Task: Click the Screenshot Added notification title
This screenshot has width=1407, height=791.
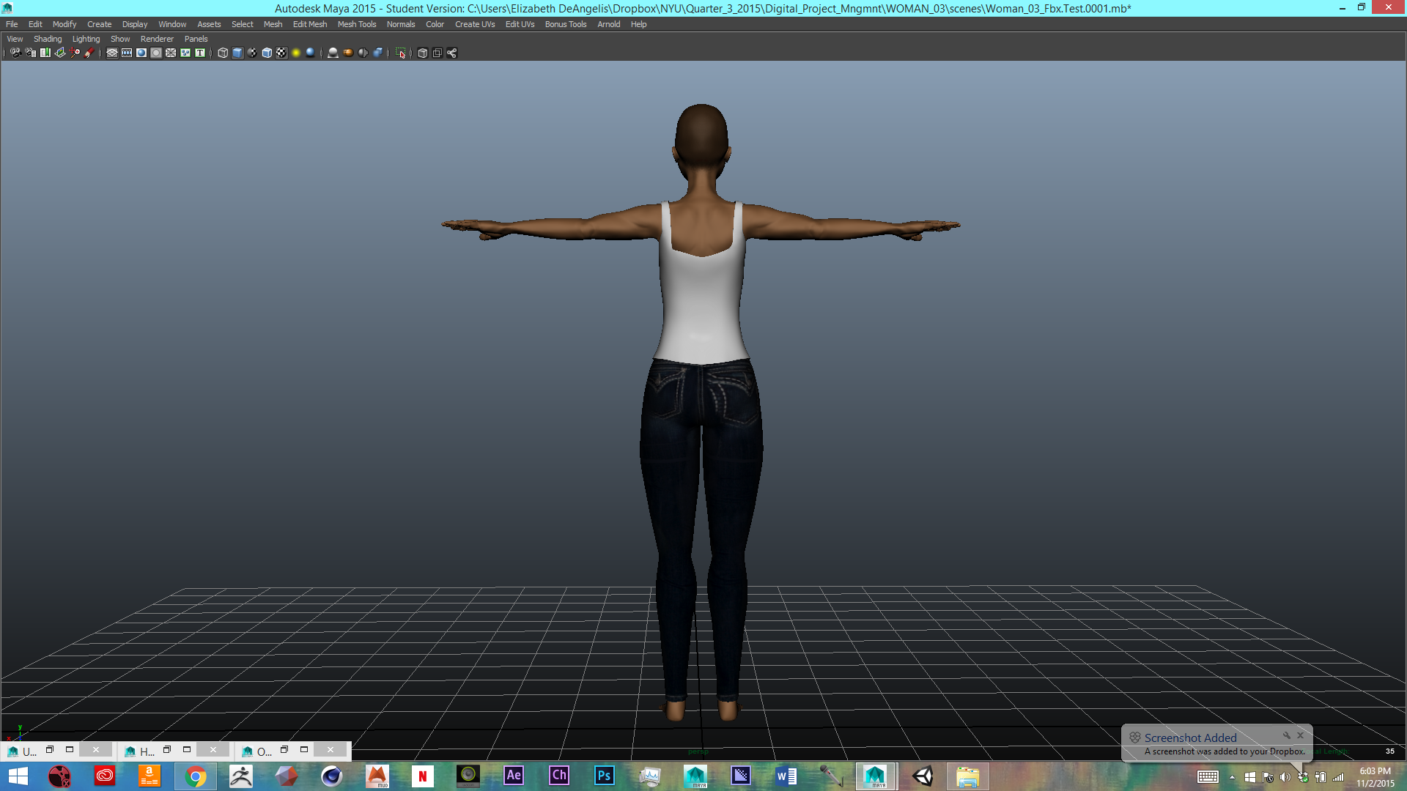Action: 1190,738
